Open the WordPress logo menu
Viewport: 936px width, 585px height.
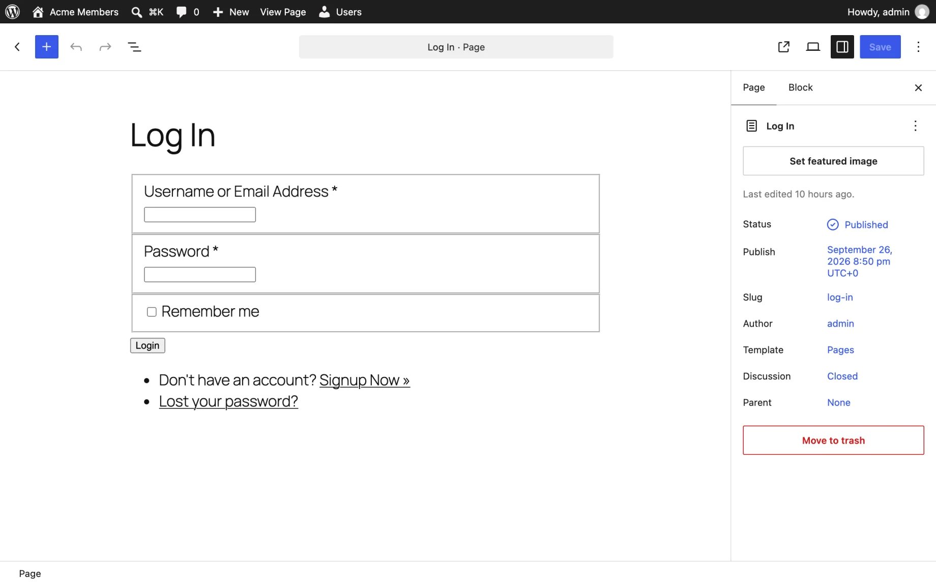[12, 12]
